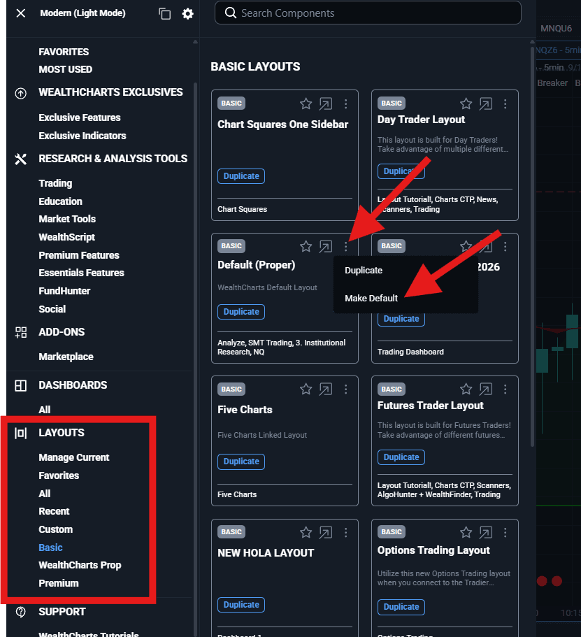This screenshot has height=637, width=581.
Task: Duplicate the NEW HOLA LAYOUT
Action: [x=241, y=605]
